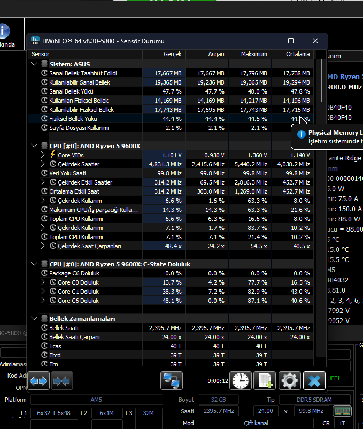Collapse the C-State Doluluk group

(x=34, y=264)
